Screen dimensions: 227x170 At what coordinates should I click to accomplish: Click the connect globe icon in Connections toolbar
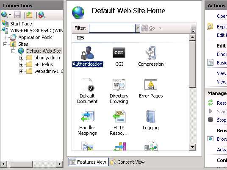pyautogui.click(x=4, y=15)
